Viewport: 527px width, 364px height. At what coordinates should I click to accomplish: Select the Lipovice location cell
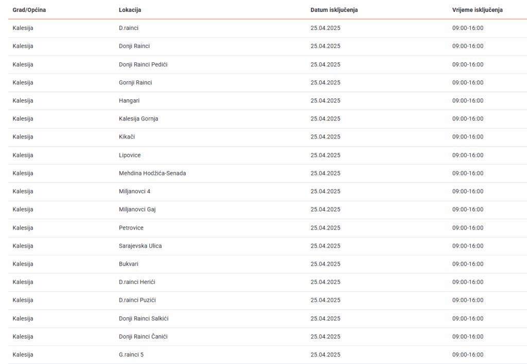click(130, 155)
